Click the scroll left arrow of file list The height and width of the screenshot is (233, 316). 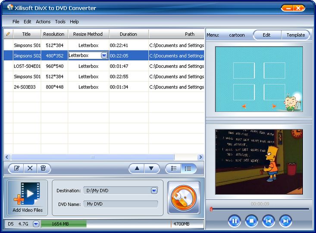click(7, 157)
